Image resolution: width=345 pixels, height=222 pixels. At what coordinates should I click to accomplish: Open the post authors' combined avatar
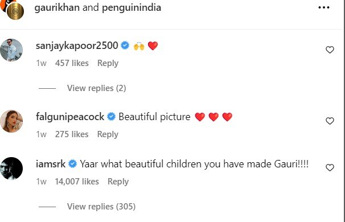12,9
